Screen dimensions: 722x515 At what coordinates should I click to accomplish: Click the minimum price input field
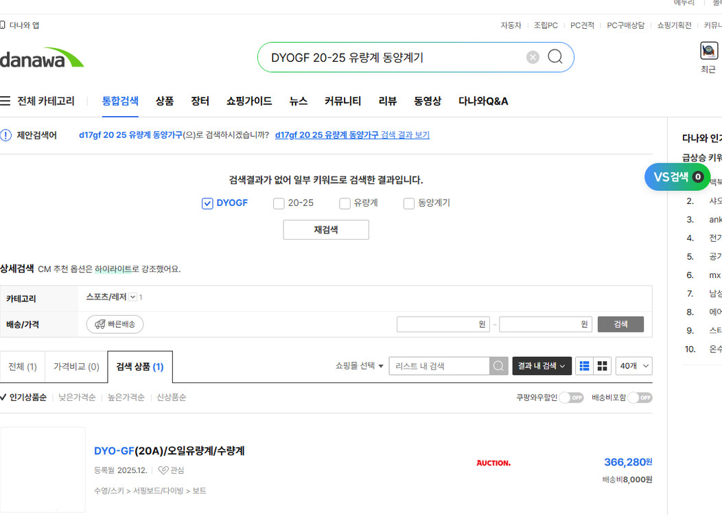pyautogui.click(x=443, y=324)
